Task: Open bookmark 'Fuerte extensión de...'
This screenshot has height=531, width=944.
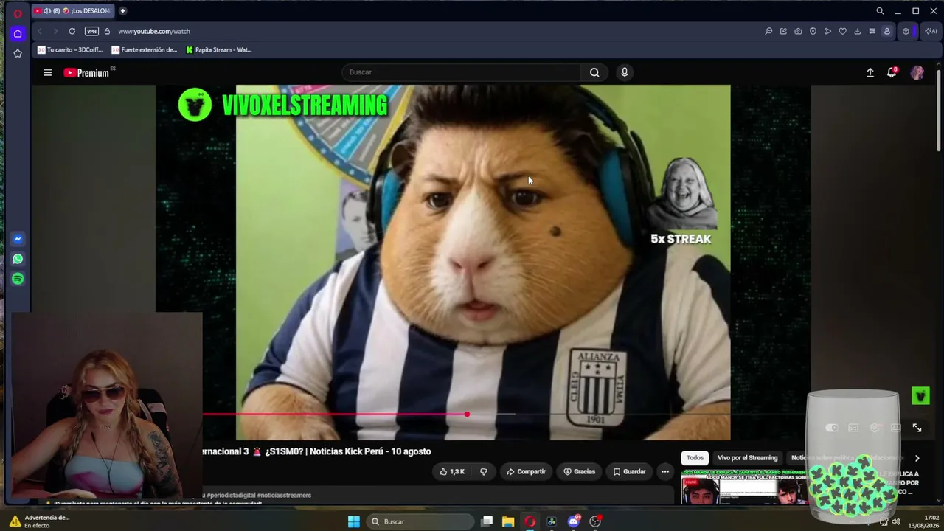Action: tap(145, 50)
